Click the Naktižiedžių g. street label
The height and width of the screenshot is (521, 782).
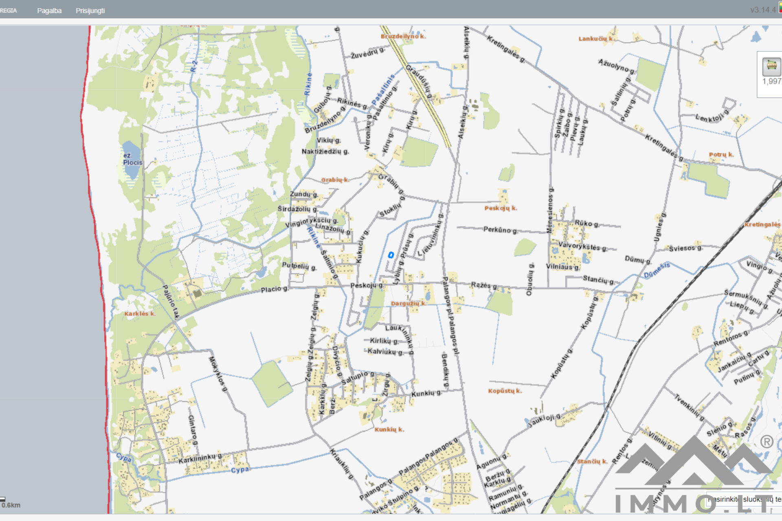click(x=325, y=151)
